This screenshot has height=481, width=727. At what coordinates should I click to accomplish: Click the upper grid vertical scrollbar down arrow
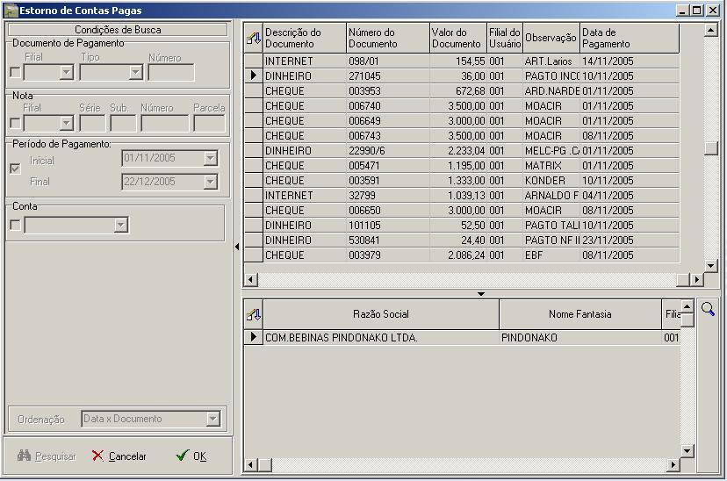711,265
